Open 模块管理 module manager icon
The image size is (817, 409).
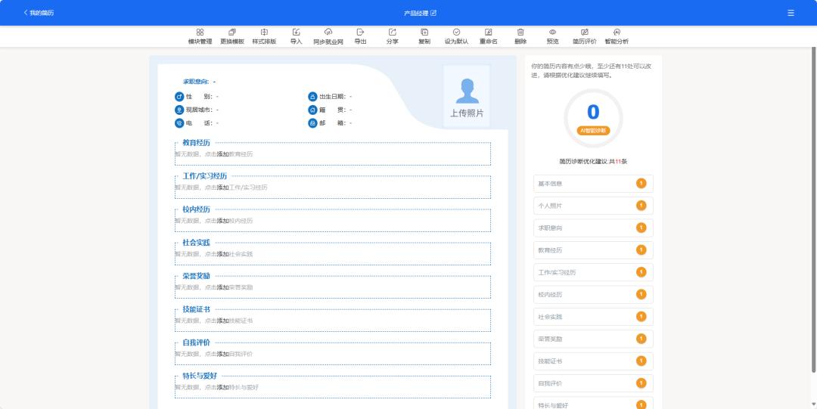click(x=200, y=36)
